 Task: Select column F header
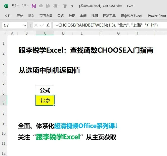100,33
